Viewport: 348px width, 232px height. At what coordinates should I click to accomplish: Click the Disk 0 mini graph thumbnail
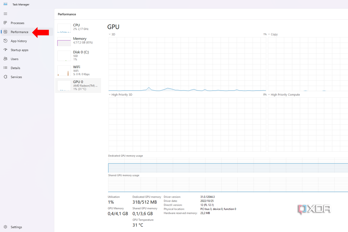pos(64,56)
